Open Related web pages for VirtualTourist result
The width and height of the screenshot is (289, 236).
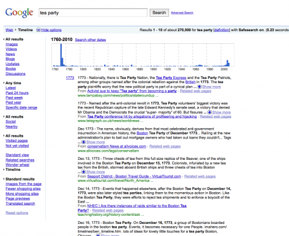[200, 177]
